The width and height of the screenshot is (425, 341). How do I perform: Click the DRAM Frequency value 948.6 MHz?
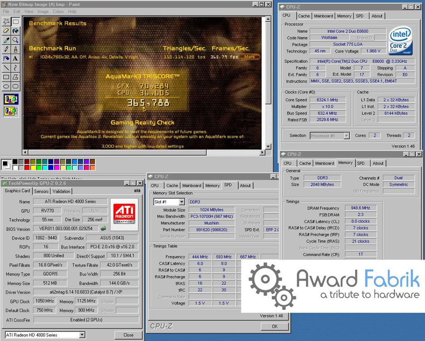point(360,208)
